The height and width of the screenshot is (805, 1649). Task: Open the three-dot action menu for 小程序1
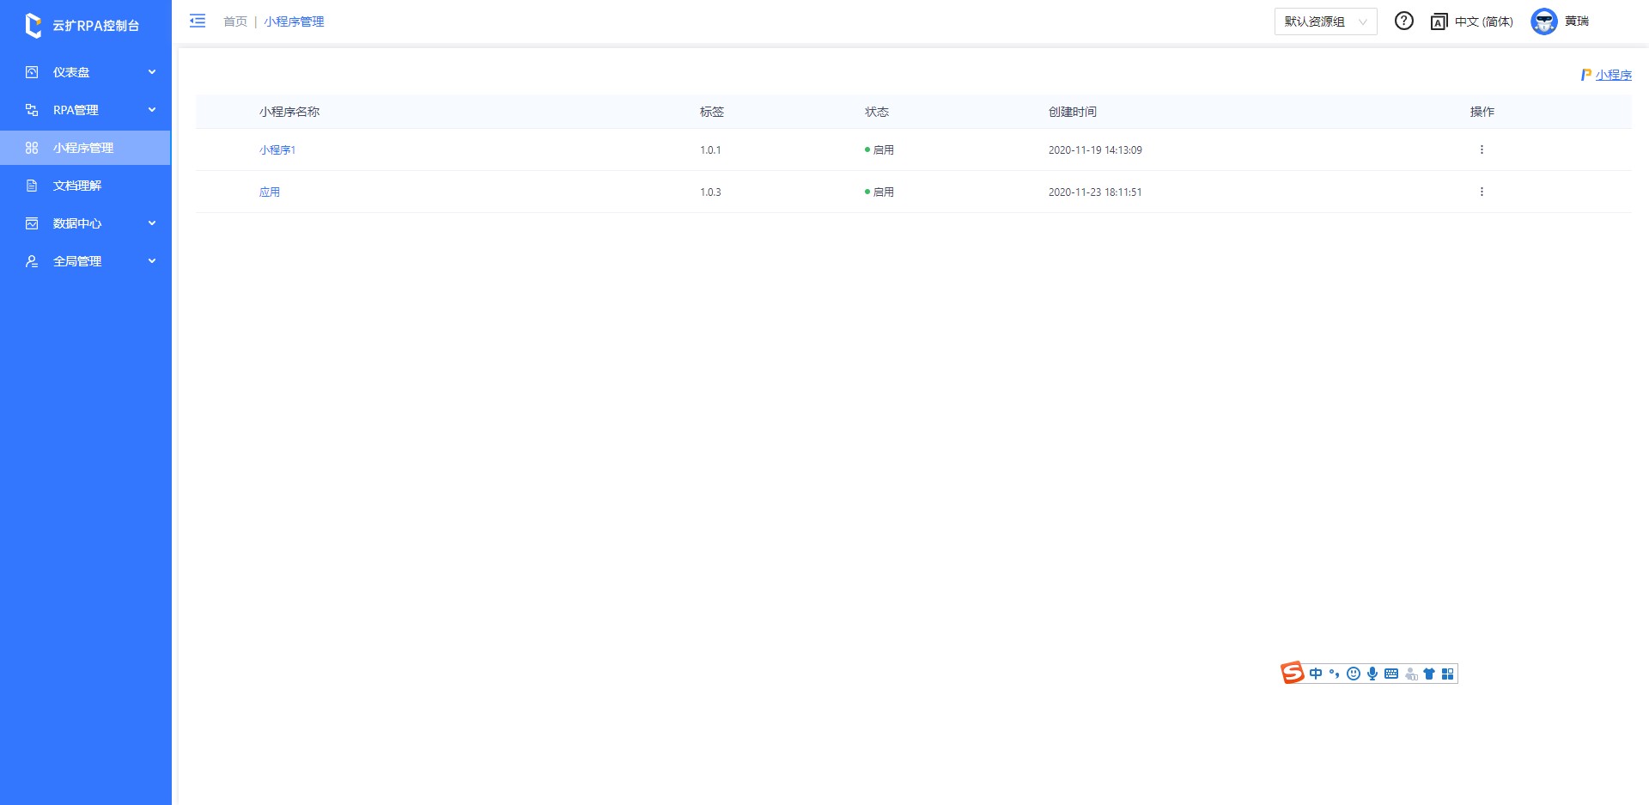pyautogui.click(x=1482, y=149)
